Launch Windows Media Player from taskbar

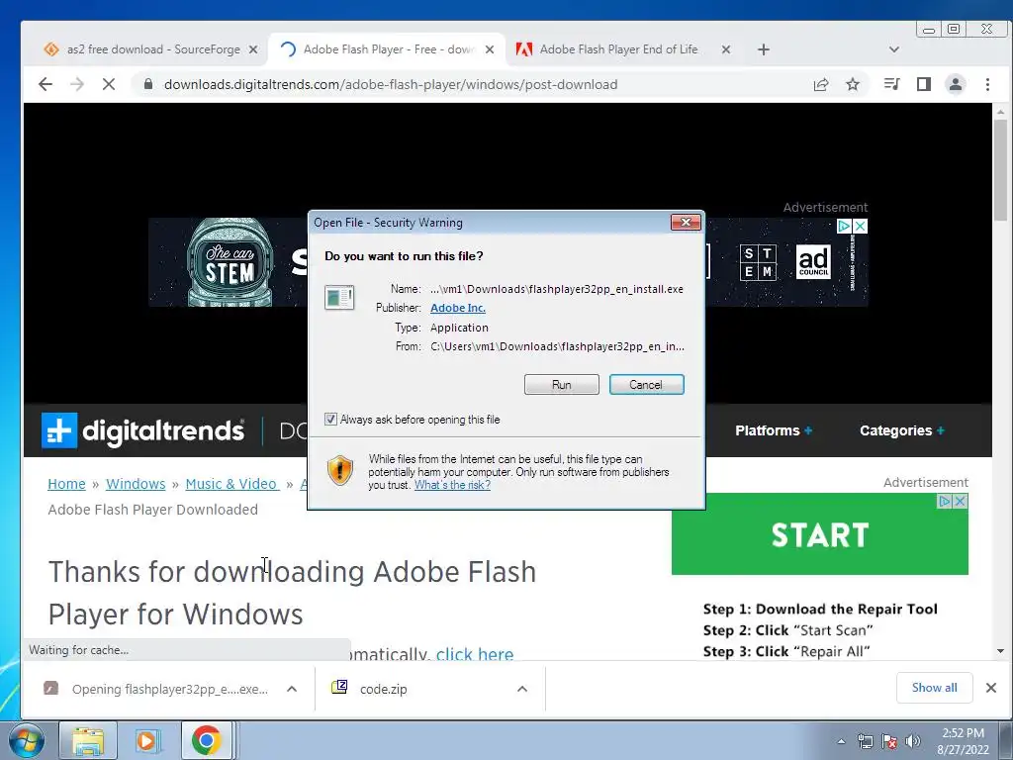tap(147, 740)
